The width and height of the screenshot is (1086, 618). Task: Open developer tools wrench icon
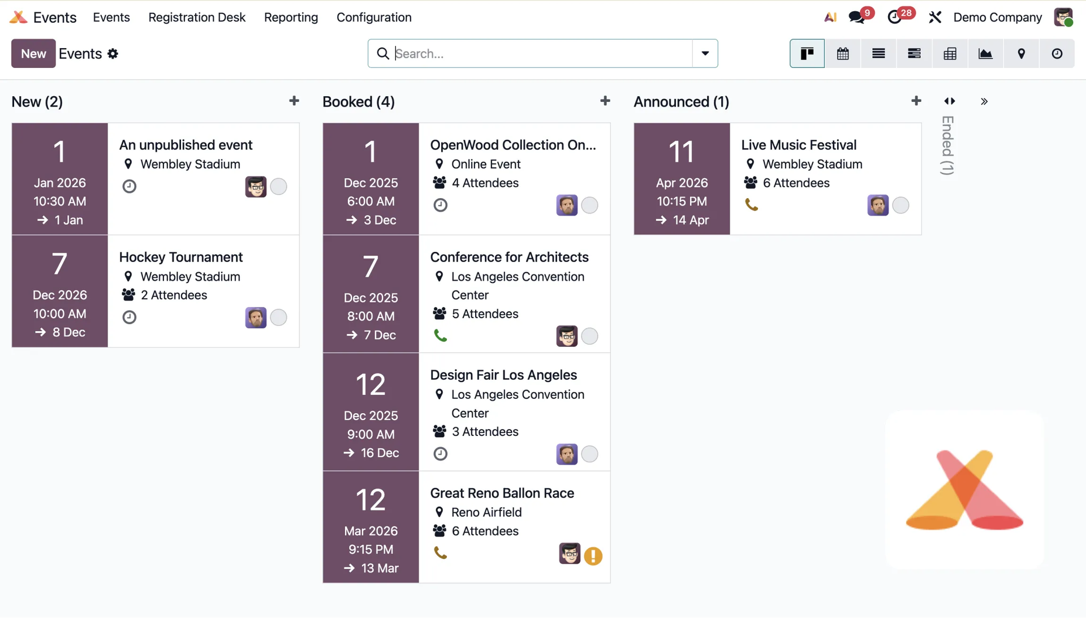pyautogui.click(x=935, y=18)
